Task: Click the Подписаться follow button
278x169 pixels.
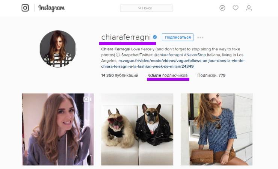Action: [178, 38]
